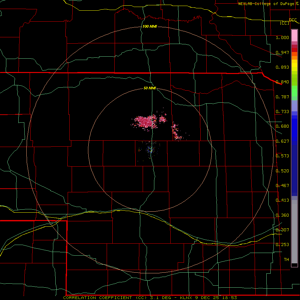The image size is (300, 300).
Task: Select the 0.307 scale value
Action: coord(282,230)
